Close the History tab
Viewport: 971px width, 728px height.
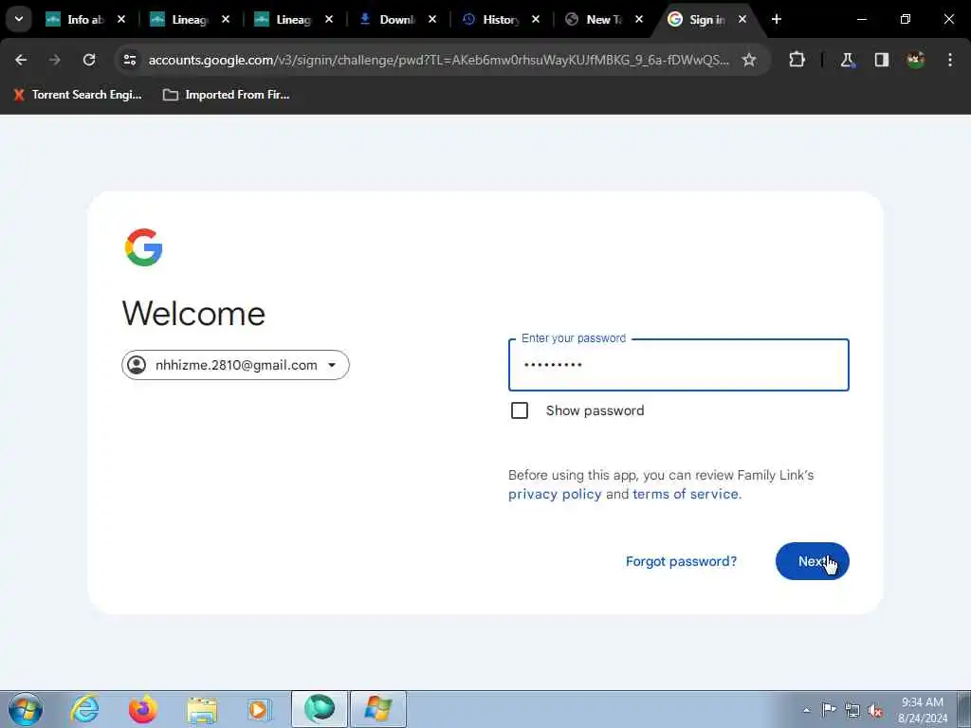[536, 19]
